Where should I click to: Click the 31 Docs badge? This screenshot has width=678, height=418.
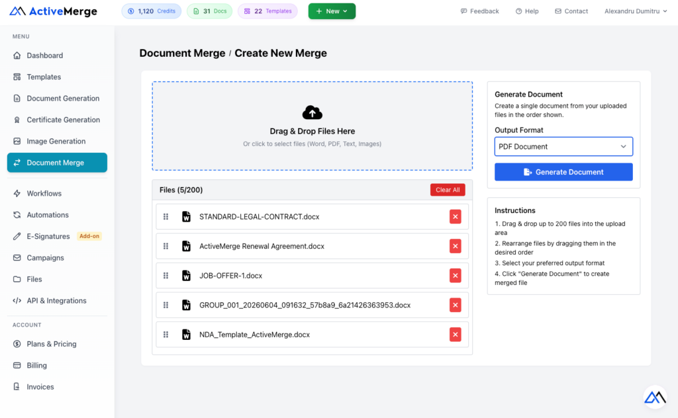(209, 11)
